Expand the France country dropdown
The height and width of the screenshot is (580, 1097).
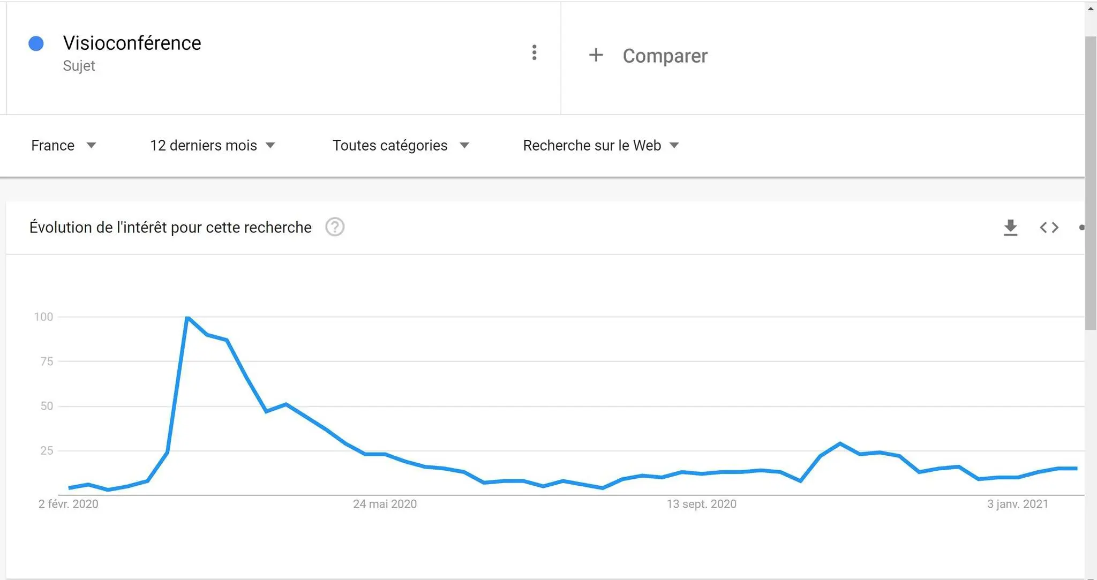point(63,145)
